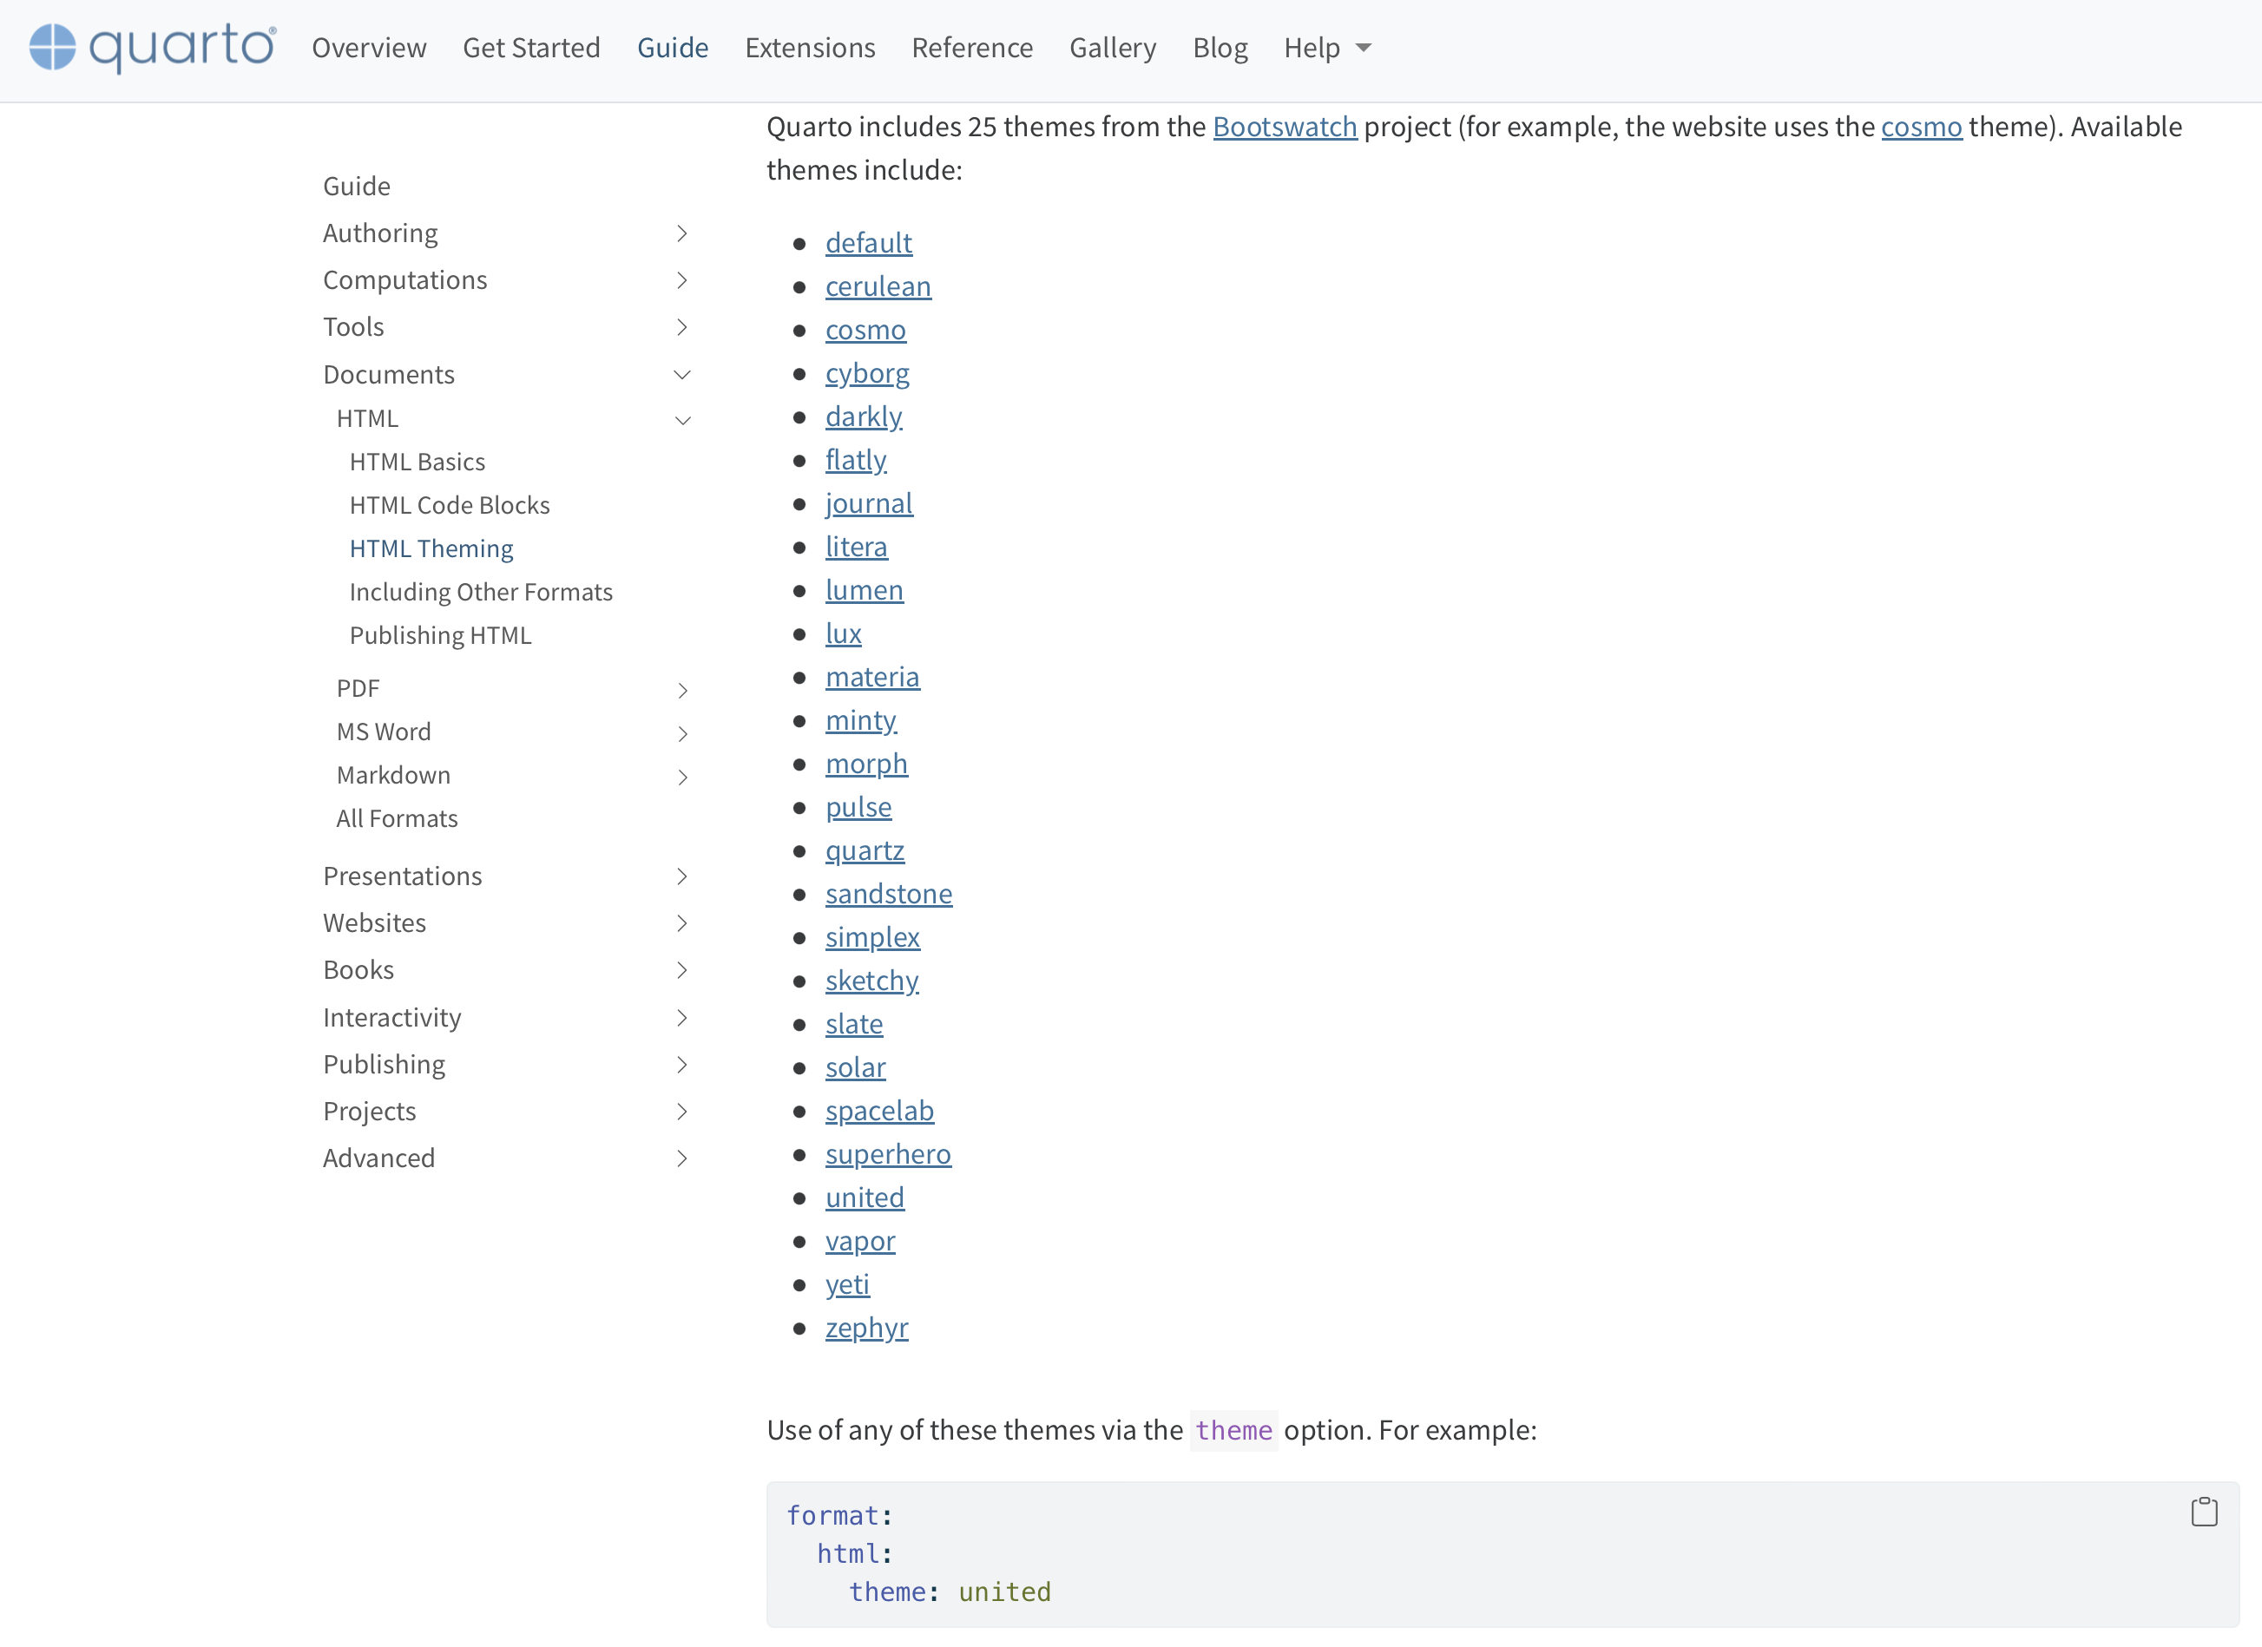Follow the Bootswatch project link

coord(1284,127)
